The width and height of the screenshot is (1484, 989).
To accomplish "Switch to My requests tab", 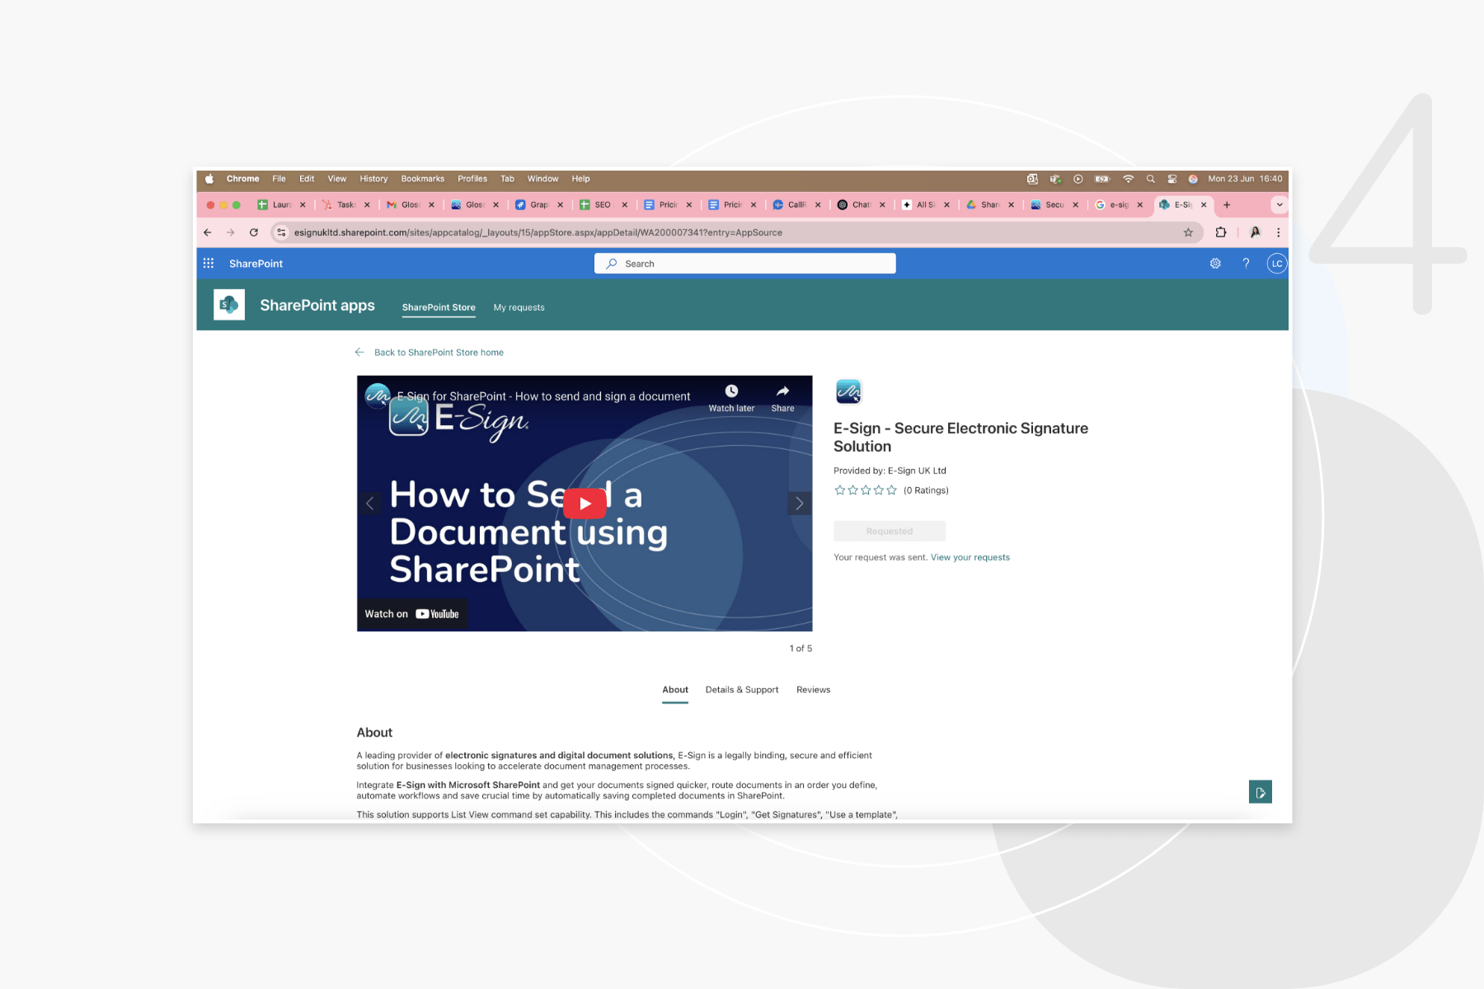I will 519,307.
